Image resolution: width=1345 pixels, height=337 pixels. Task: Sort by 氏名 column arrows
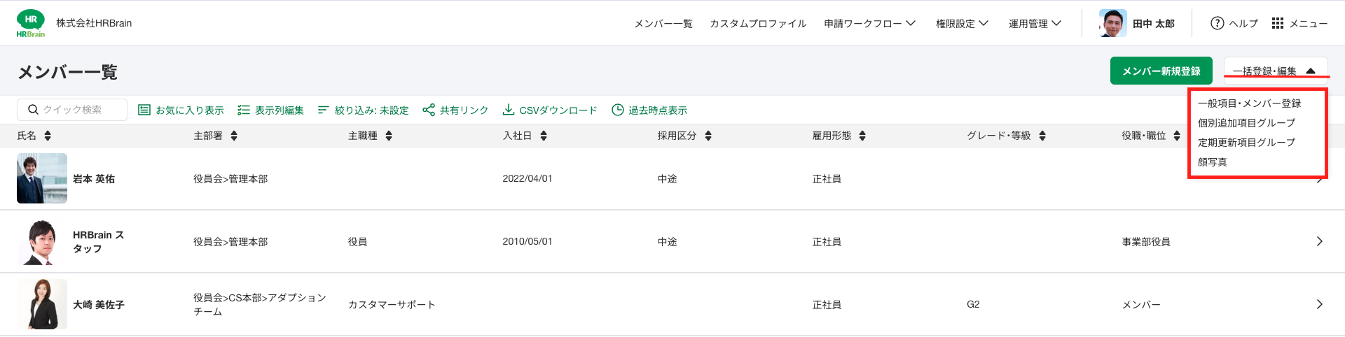pos(48,136)
